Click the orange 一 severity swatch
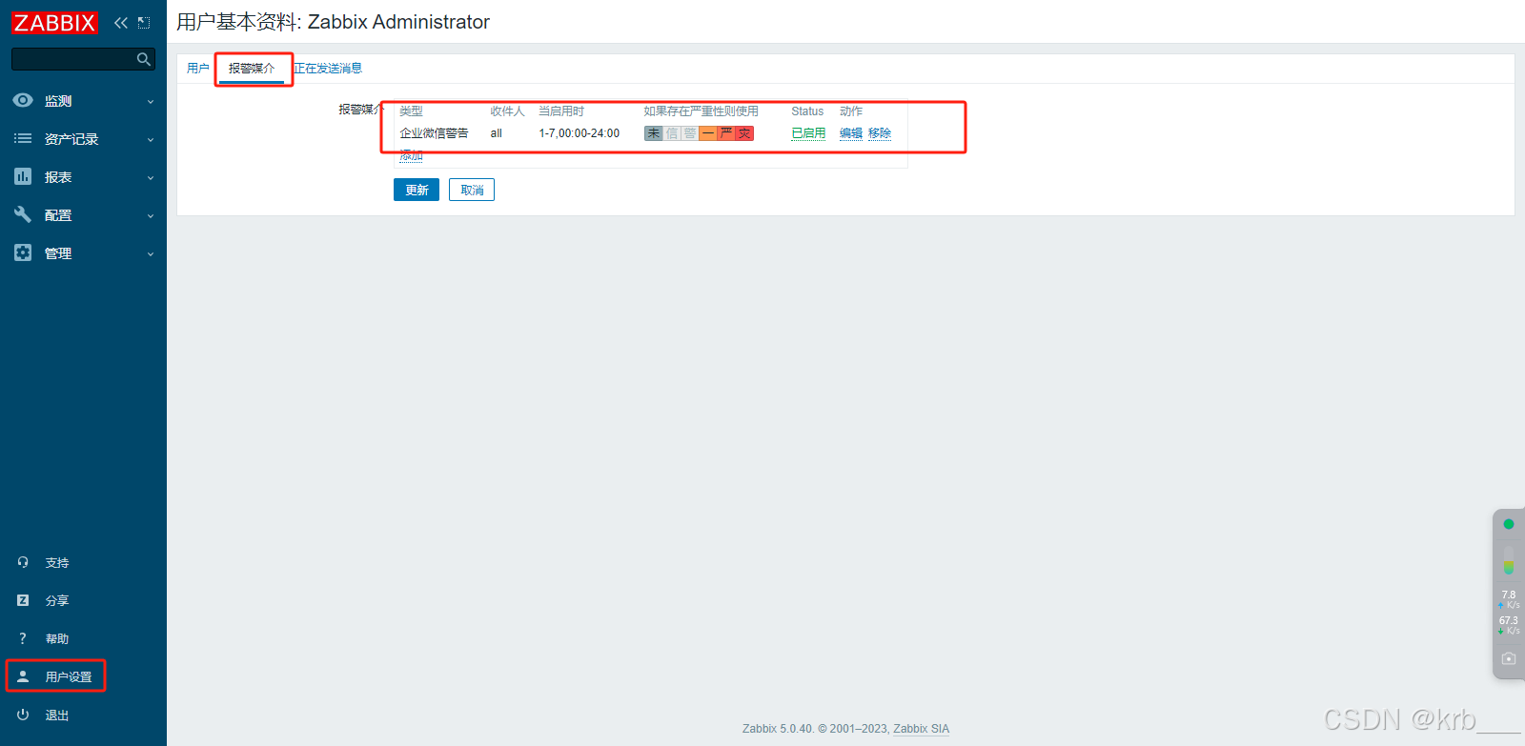Image resolution: width=1525 pixels, height=746 pixels. click(x=707, y=133)
